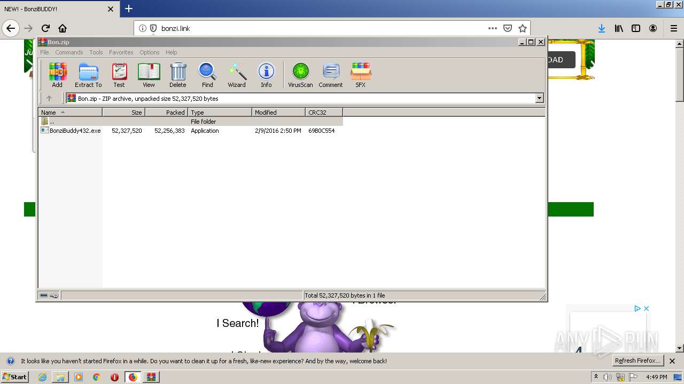Select the BonziBuddy432.exe file row
The height and width of the screenshot is (384, 684).
point(191,131)
